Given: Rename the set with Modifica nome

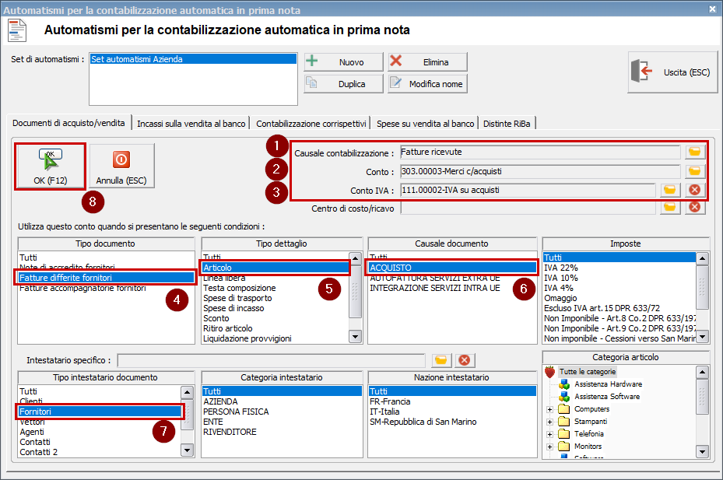Looking at the screenshot, I should tap(428, 84).
